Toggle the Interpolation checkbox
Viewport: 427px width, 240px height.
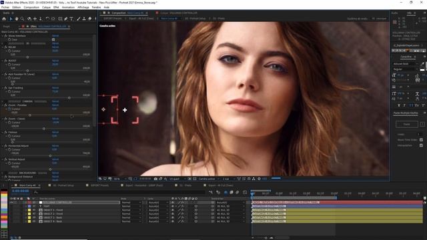(421, 145)
